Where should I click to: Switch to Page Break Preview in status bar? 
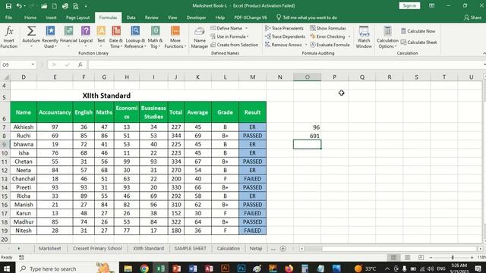[x=421, y=258]
